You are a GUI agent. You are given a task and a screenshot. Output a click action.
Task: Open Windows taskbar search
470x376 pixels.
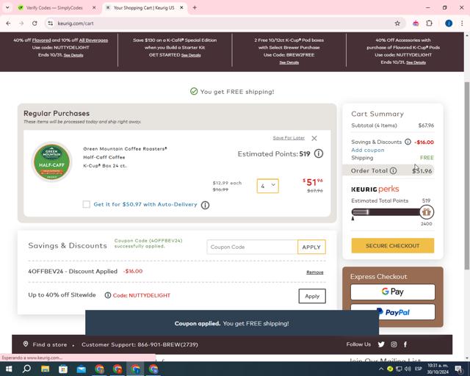pyautogui.click(x=26, y=369)
